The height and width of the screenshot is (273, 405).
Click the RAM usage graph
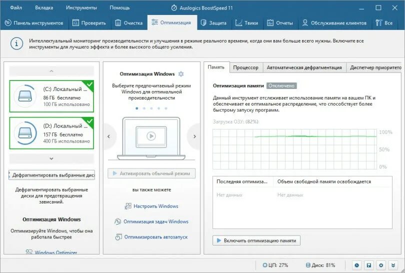(294, 149)
